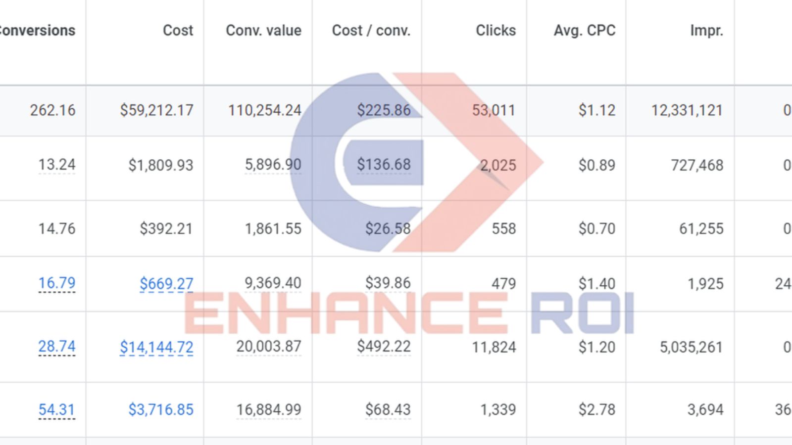This screenshot has height=445, width=792.
Task: Click the 61,255 impressions cell
Action: [701, 229]
